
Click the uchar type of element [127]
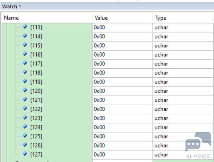[x=161, y=154]
